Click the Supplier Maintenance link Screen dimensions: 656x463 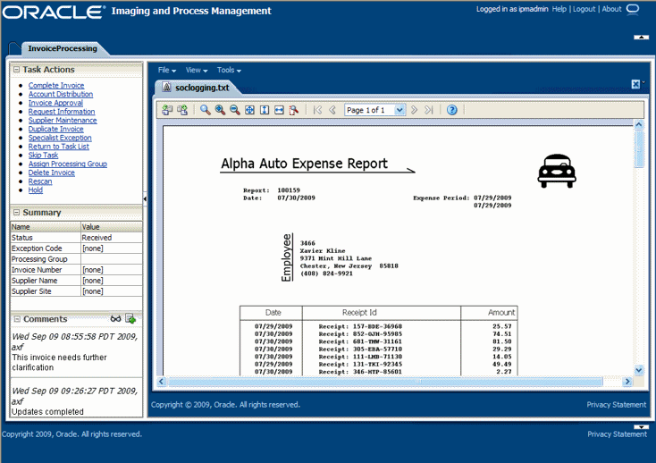coord(62,121)
